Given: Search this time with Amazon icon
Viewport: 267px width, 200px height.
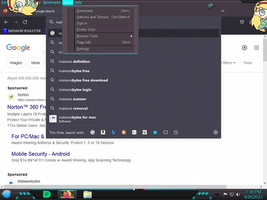Looking at the screenshot, I should point(103,132).
